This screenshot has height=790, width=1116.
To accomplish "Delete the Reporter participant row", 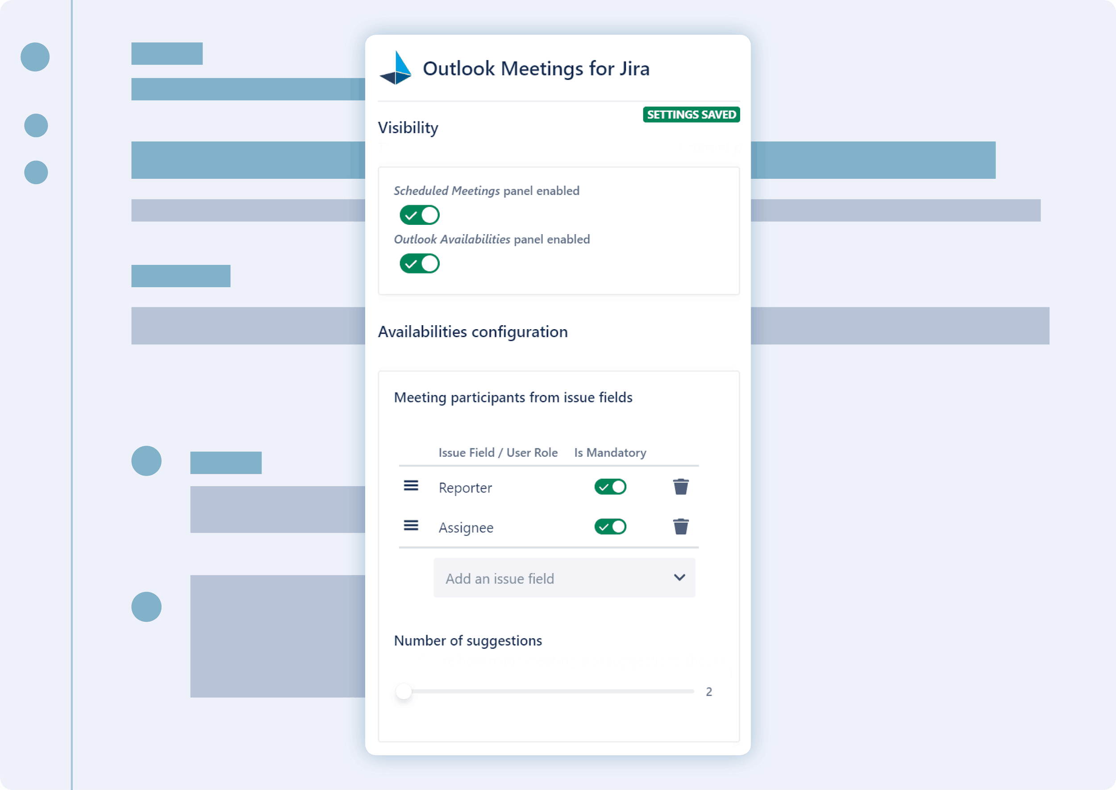I will (x=680, y=487).
